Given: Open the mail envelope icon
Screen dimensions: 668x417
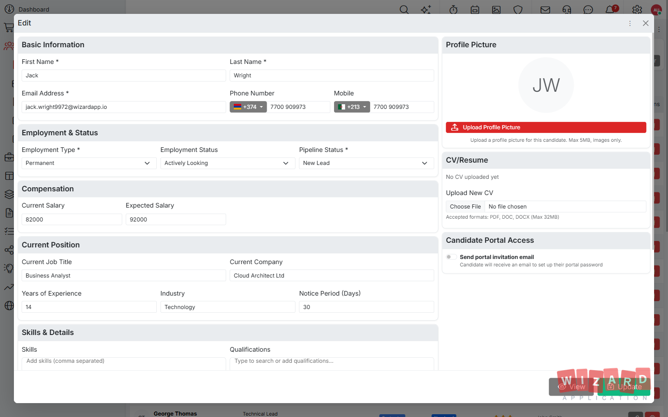Looking at the screenshot, I should [x=546, y=10].
